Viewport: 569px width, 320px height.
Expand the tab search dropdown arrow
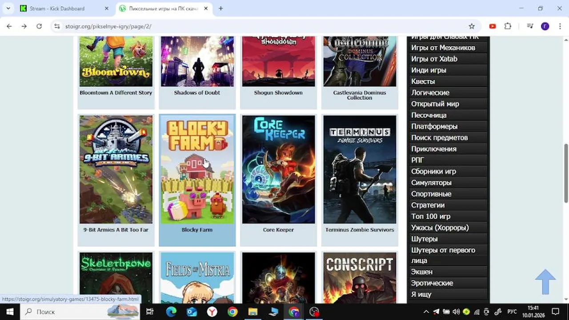point(8,8)
